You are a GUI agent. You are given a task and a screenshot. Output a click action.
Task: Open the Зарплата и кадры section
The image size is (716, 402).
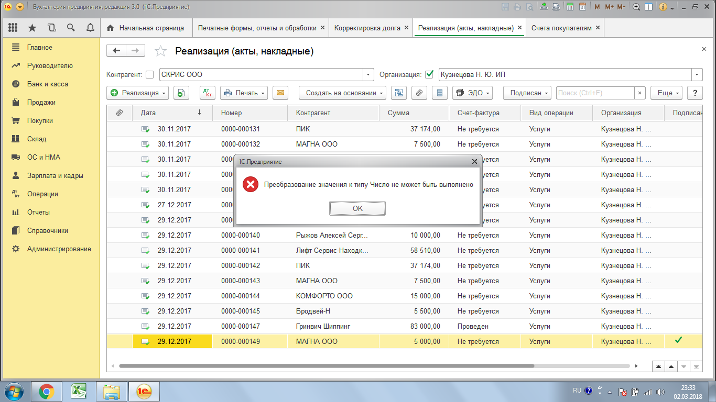(x=55, y=175)
